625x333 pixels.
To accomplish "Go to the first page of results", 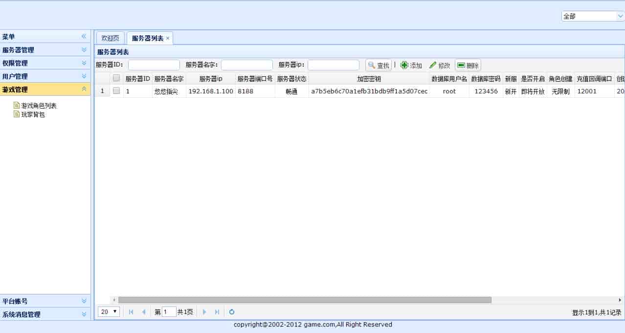I will (131, 312).
